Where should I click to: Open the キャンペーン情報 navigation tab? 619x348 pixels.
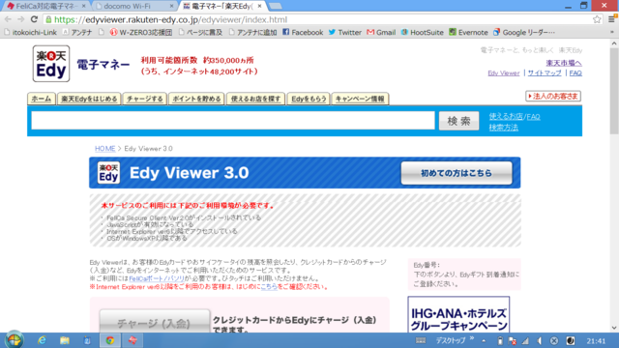click(x=360, y=99)
